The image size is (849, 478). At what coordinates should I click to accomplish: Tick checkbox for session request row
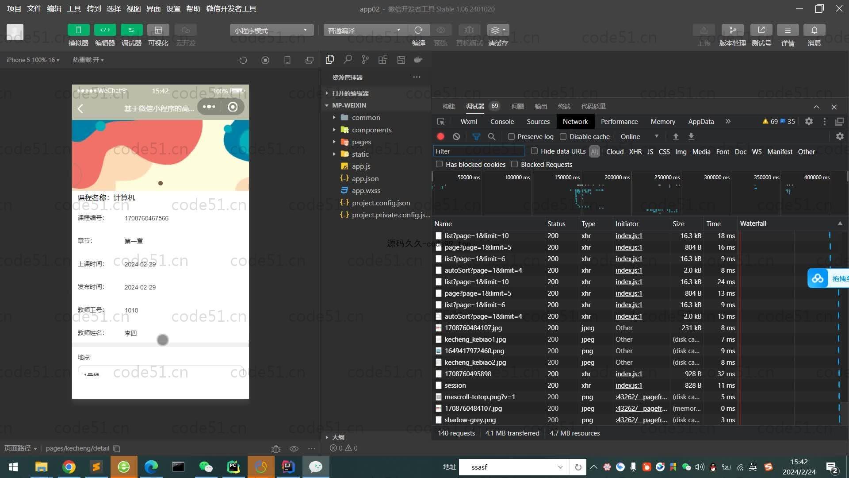[x=439, y=385]
